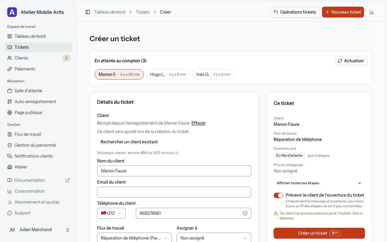Expand Afficher toutes les étapes
Image resolution: width=387 pixels, height=242 pixels.
coord(319,183)
